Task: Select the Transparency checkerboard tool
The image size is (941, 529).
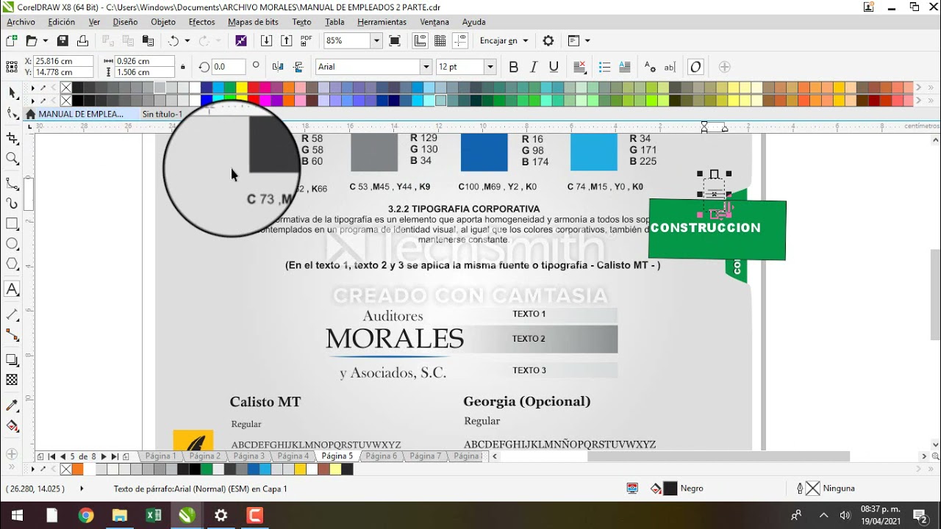Action: pyautogui.click(x=12, y=380)
